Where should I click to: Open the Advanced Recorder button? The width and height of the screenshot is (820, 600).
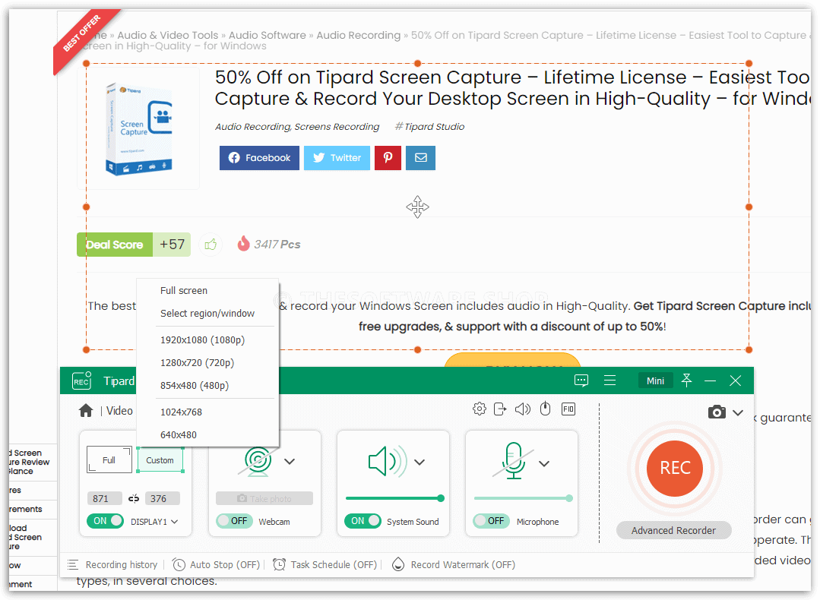tap(673, 530)
